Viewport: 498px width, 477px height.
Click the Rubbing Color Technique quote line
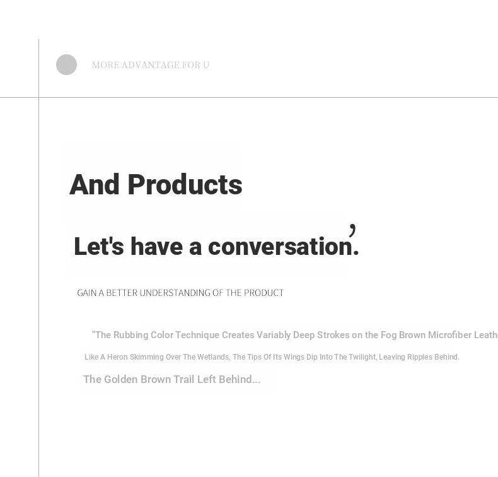(x=294, y=335)
